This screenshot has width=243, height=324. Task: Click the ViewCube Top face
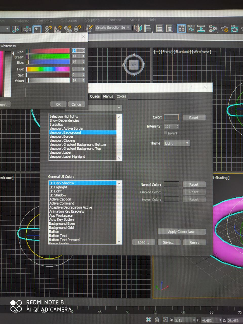pos(134,65)
